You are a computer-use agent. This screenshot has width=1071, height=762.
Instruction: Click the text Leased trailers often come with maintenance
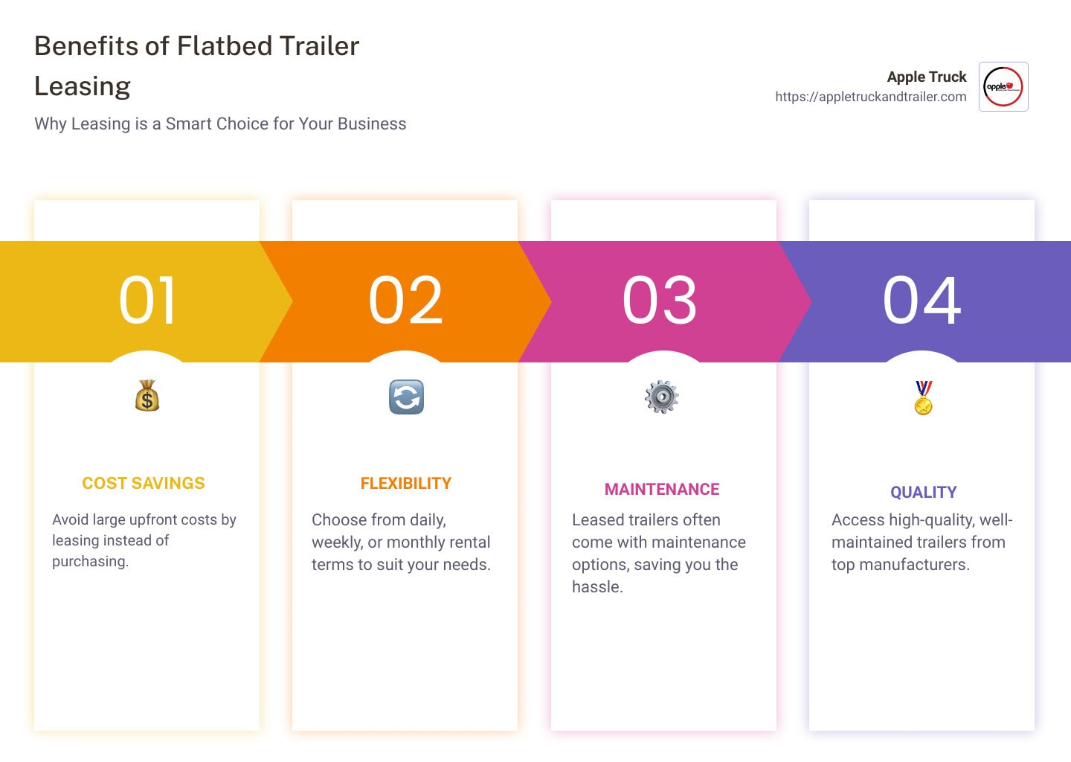point(659,553)
